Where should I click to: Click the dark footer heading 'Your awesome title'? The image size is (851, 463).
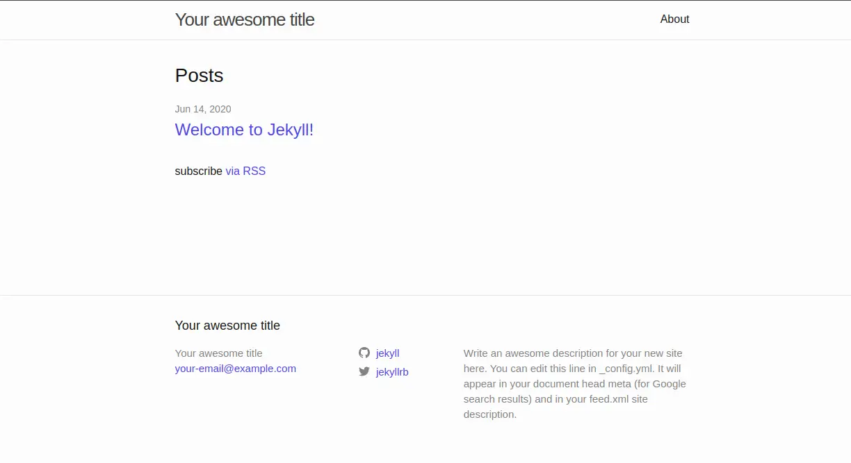227,326
